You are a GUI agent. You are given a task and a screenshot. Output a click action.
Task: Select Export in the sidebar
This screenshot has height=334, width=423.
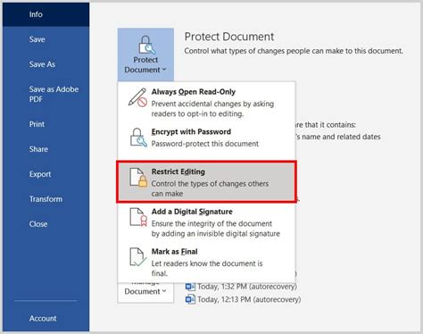click(x=40, y=174)
